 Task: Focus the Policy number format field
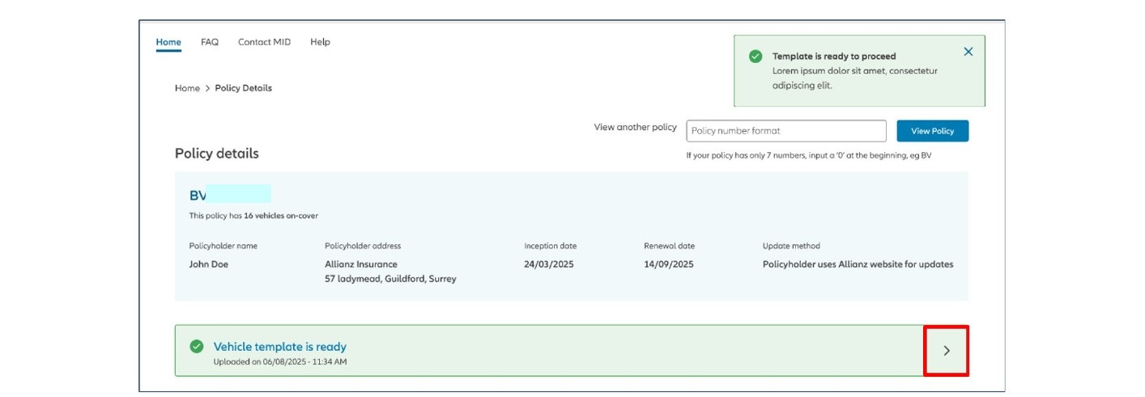(786, 131)
